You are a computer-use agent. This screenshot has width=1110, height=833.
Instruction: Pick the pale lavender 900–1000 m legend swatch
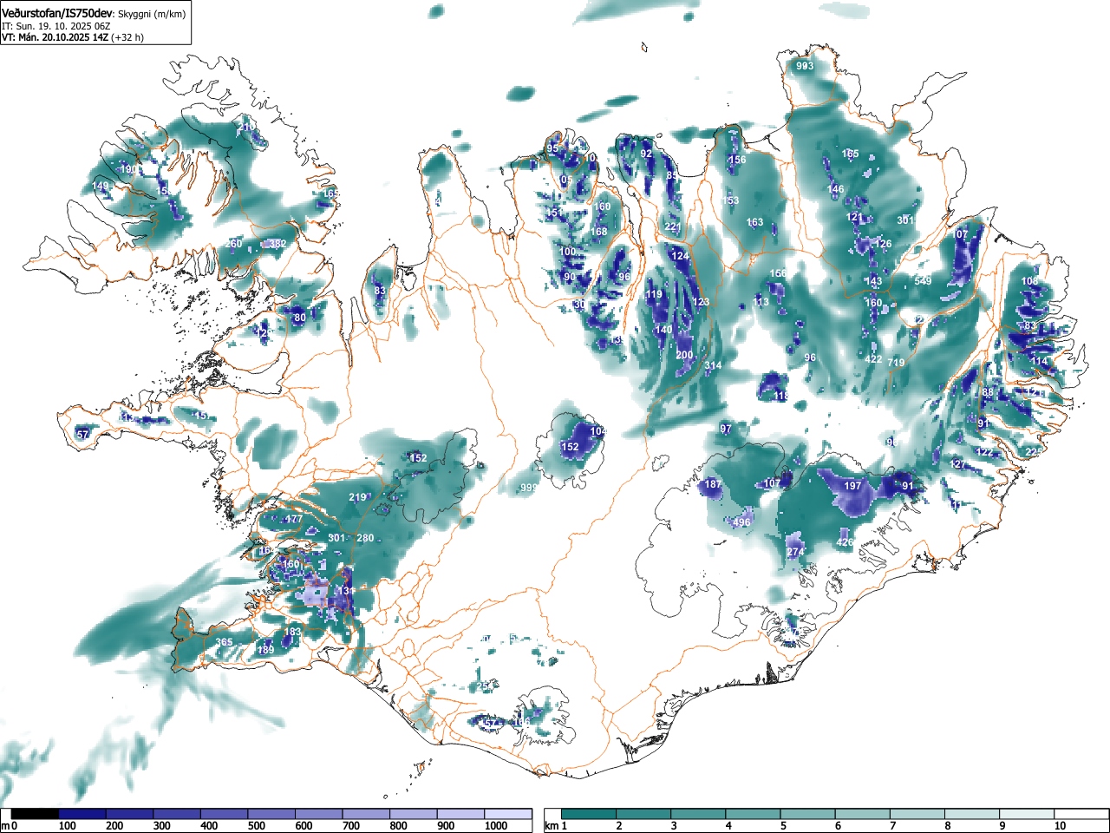(460, 814)
